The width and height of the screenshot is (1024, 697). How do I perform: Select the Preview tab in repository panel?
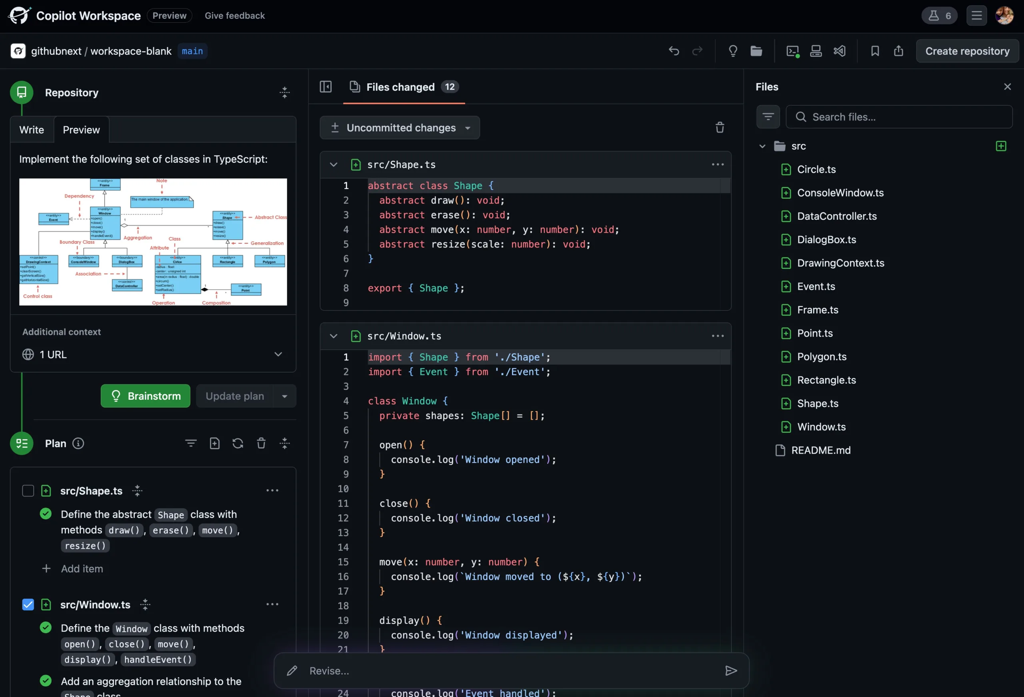point(81,129)
